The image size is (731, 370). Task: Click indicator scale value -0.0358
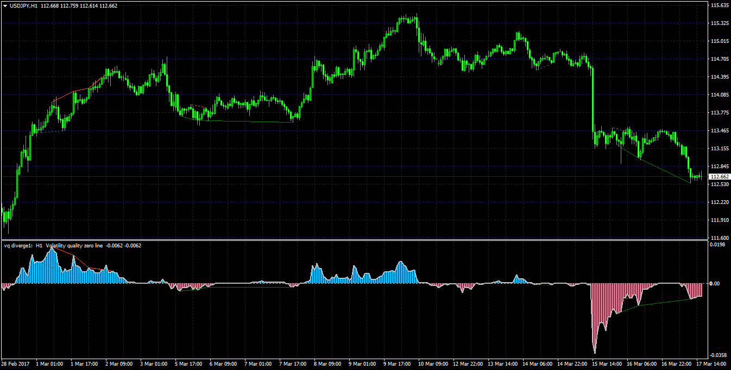(719, 355)
